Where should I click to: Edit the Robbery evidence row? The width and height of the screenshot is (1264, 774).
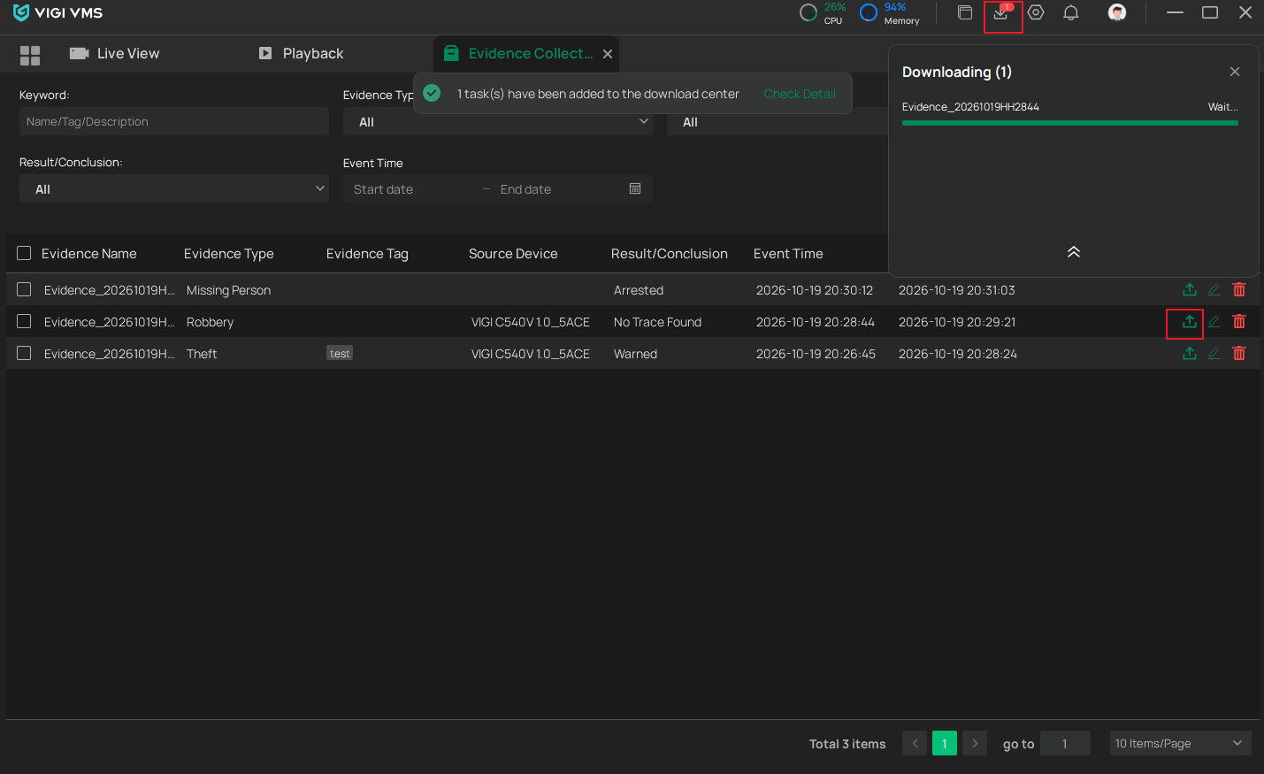click(1214, 322)
